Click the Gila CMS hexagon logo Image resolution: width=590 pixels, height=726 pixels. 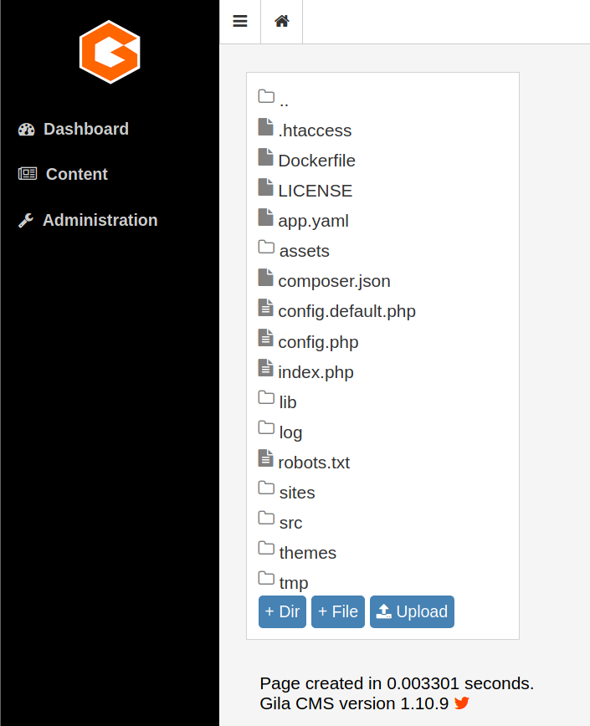(110, 52)
